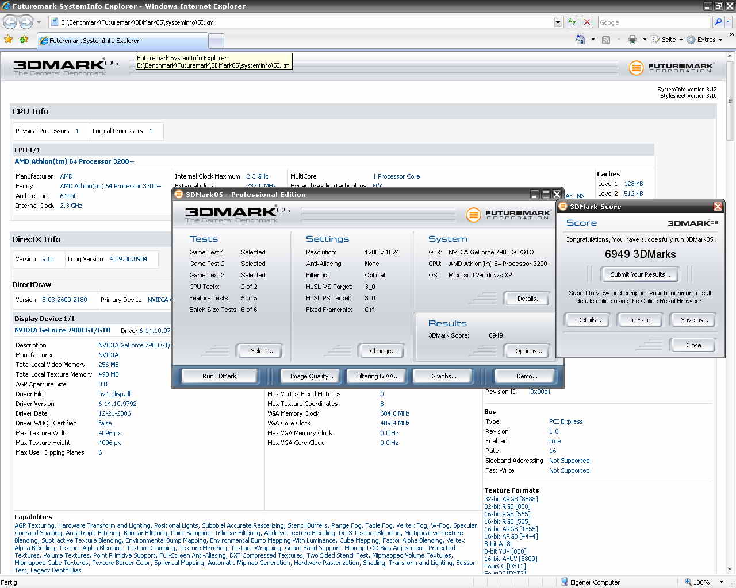Click the page vertical scrollbar down arrow
Image resolution: width=736 pixels, height=588 pixels.
coord(730,569)
